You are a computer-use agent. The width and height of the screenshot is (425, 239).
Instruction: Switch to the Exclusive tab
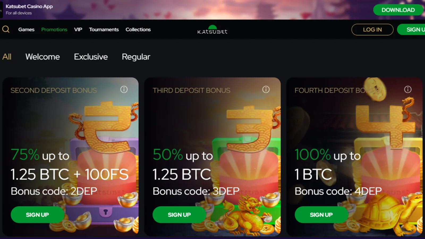tap(91, 57)
